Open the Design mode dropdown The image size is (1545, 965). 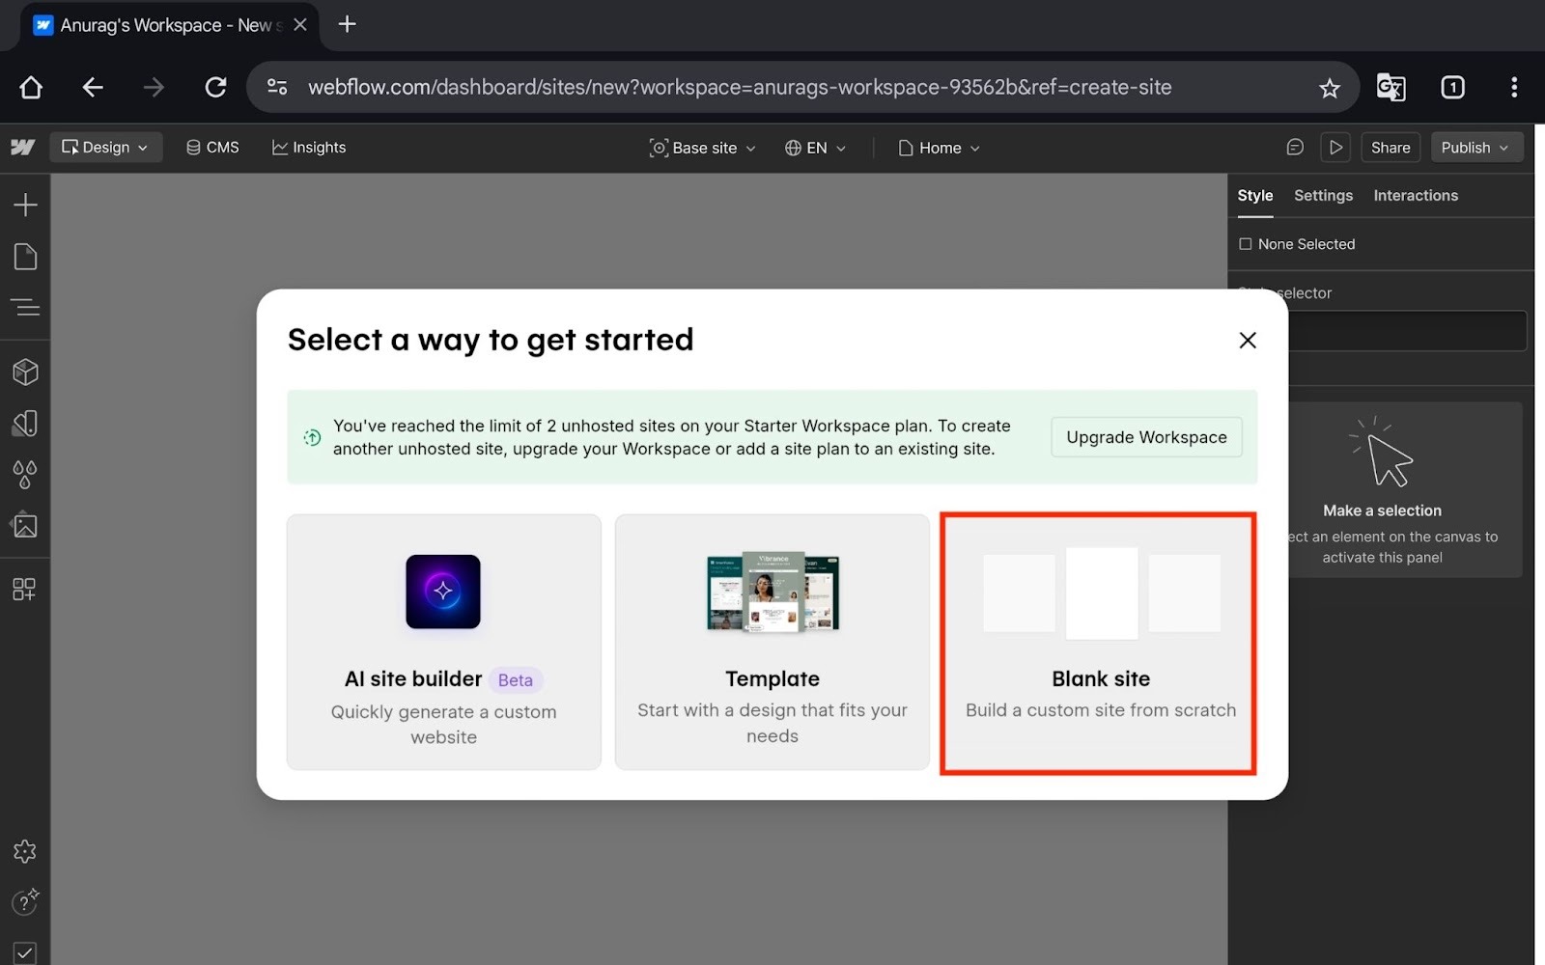(105, 148)
